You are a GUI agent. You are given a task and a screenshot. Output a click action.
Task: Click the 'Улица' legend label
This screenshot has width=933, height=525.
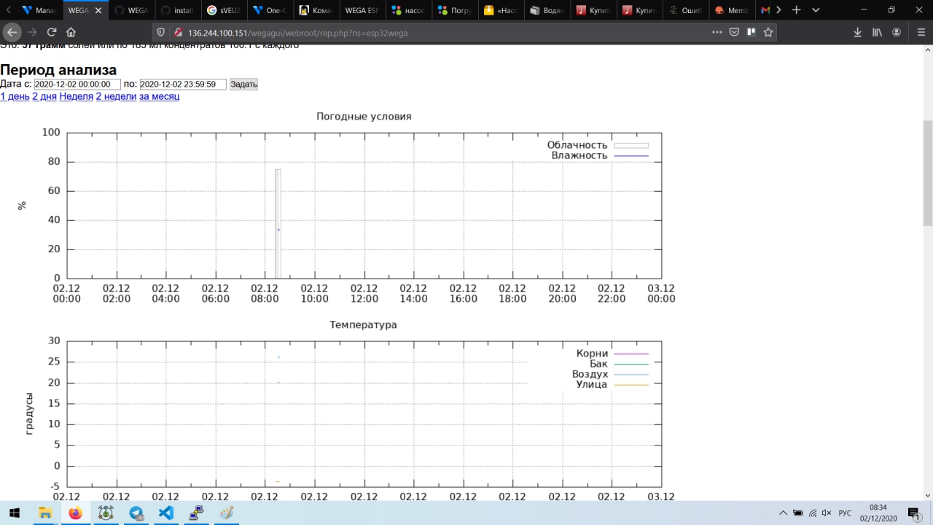(591, 384)
